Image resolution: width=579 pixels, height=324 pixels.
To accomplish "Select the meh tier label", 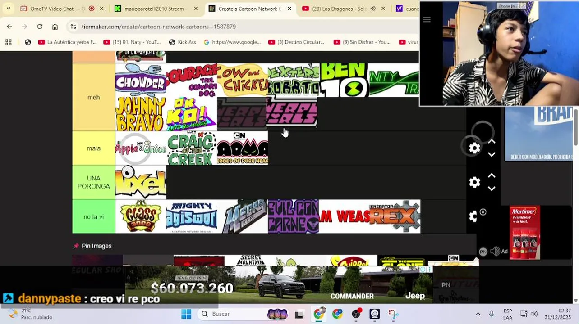I will pyautogui.click(x=94, y=97).
